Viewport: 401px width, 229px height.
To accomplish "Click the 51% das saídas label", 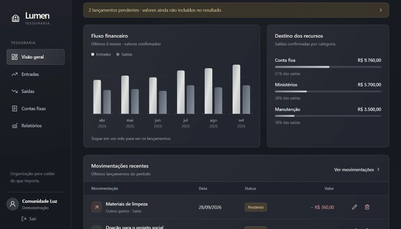I will pos(287,74).
